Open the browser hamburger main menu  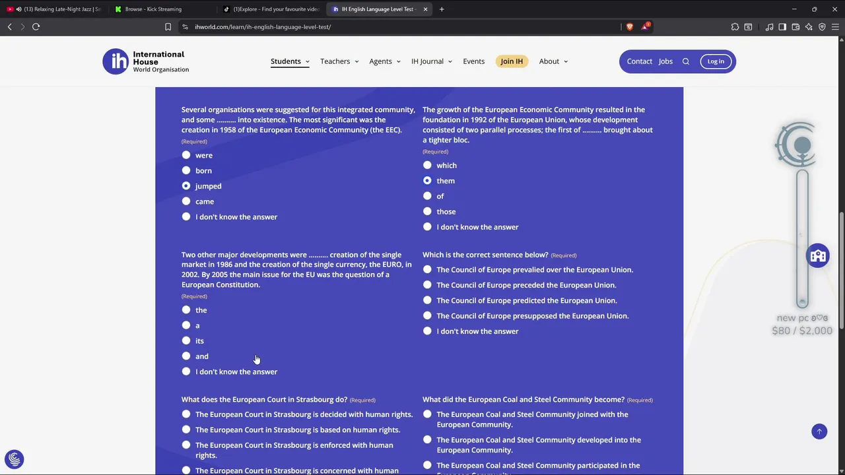pyautogui.click(x=835, y=26)
